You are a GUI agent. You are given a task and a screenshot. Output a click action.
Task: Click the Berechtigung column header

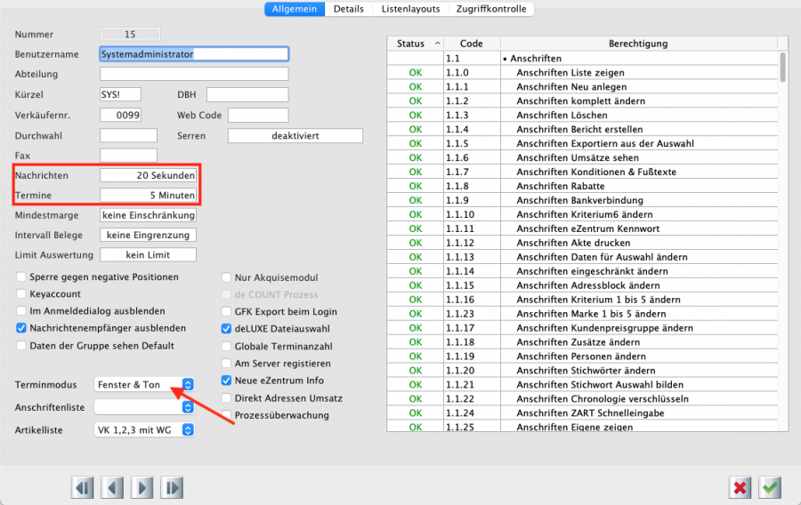(x=638, y=44)
